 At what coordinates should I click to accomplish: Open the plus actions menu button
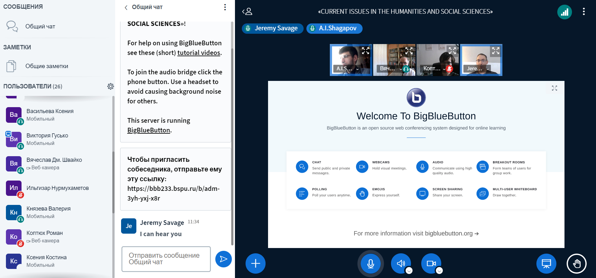pos(255,263)
